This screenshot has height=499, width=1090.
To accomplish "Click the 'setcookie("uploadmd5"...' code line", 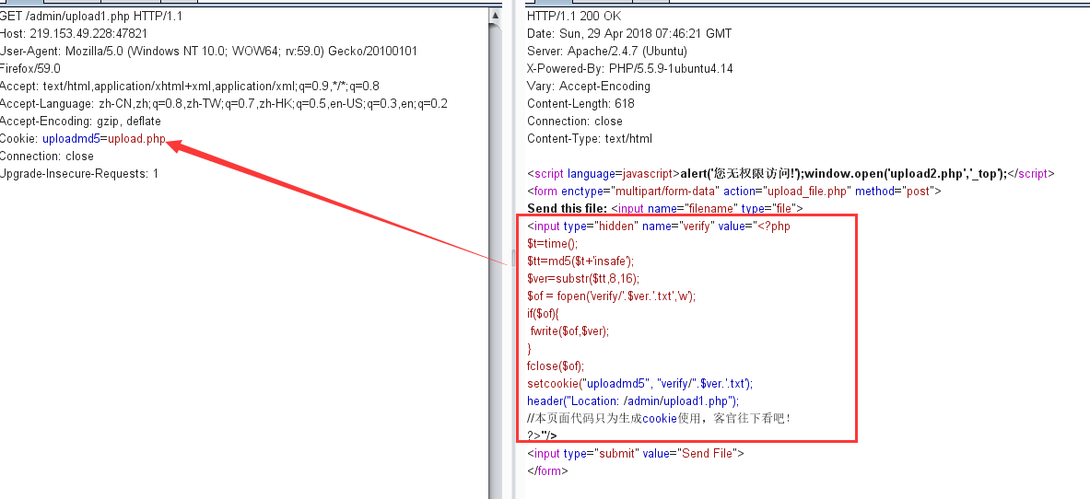I will click(x=639, y=383).
